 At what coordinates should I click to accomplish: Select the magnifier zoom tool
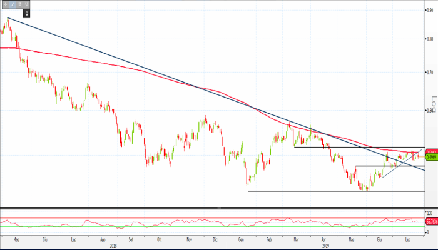pyautogui.click(x=27, y=4)
